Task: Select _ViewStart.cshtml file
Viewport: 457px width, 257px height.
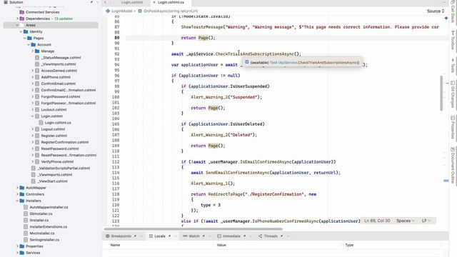Action: 52,181
